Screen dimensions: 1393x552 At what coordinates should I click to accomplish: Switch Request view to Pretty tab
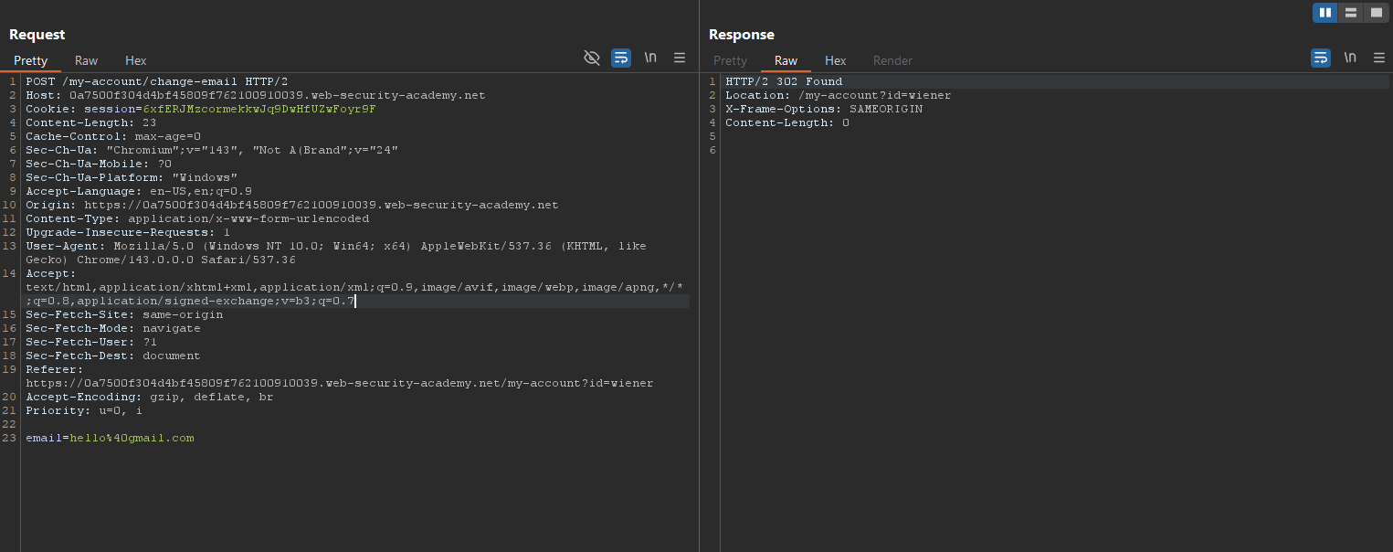point(30,60)
